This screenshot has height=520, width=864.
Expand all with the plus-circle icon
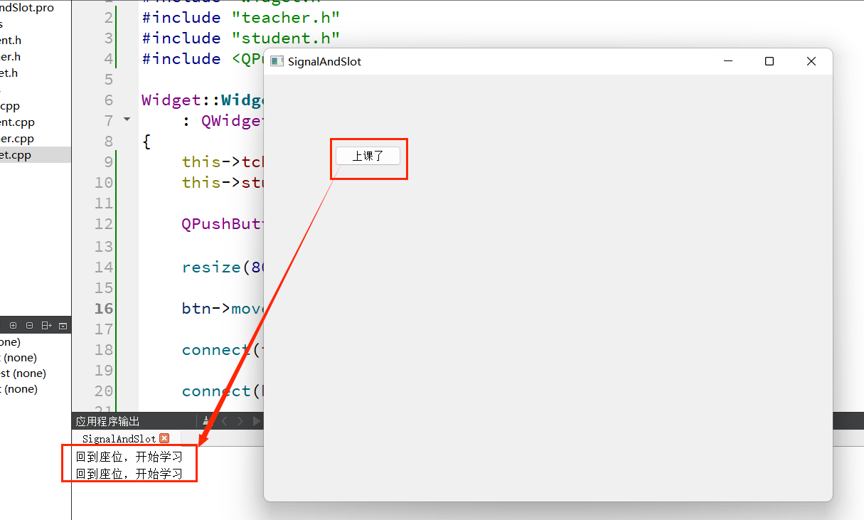[x=13, y=325]
